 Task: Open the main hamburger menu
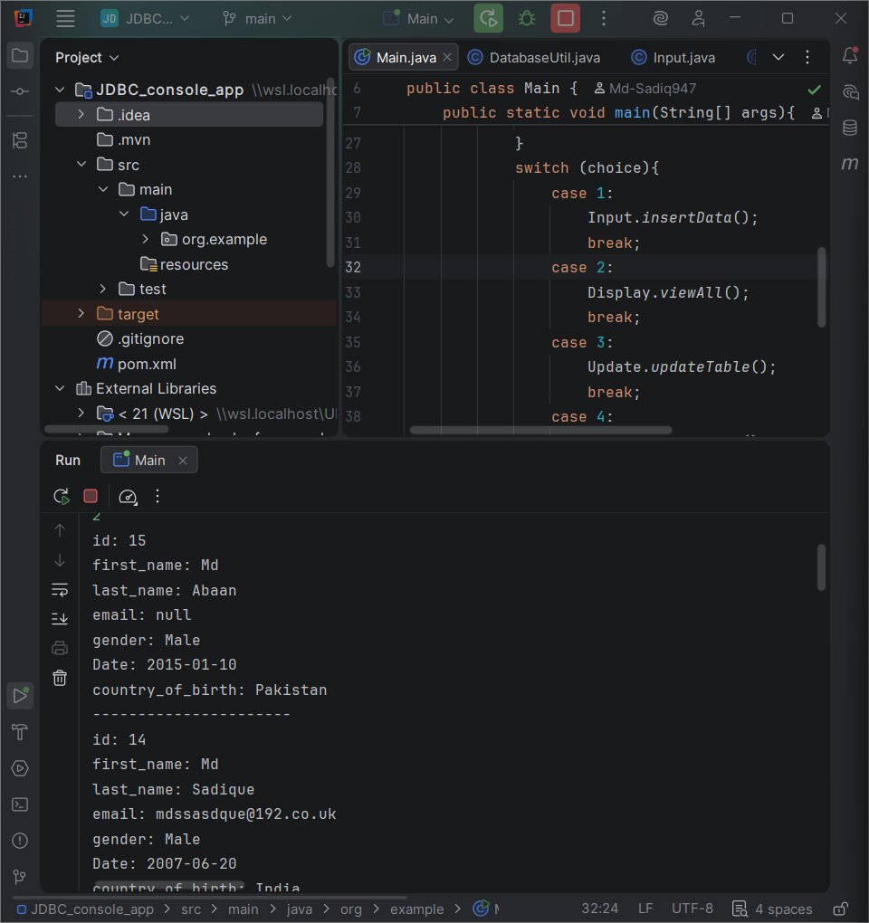pos(65,19)
